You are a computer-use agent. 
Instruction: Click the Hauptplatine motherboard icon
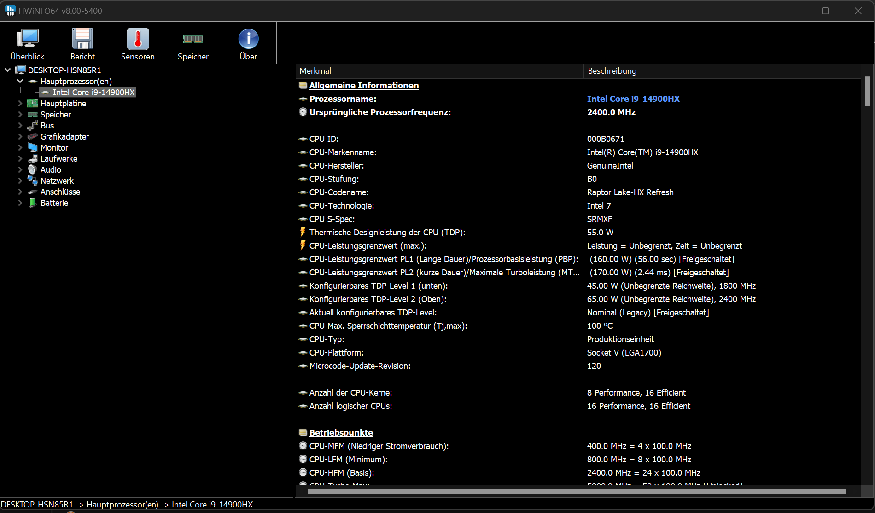pos(32,103)
